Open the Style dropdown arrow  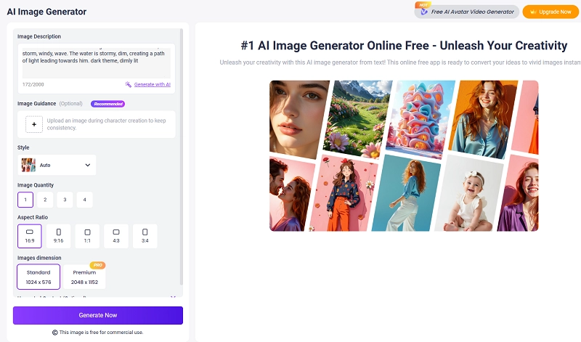click(x=87, y=165)
